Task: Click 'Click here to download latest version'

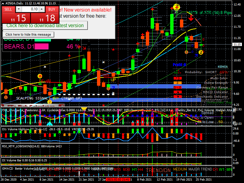Action: pyautogui.click(x=45, y=26)
